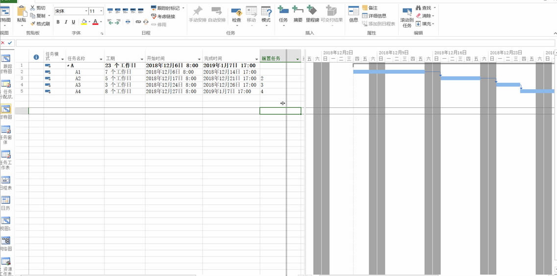557x276 pixels.
Task: Set task to 25% complete
Action: [x=118, y=10]
